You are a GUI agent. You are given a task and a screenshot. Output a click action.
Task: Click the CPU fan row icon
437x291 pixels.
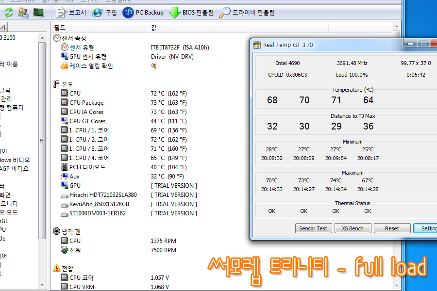[x=65, y=241]
